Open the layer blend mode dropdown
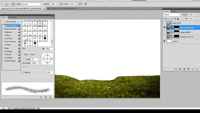The height and width of the screenshot is (113, 200). 172,15
